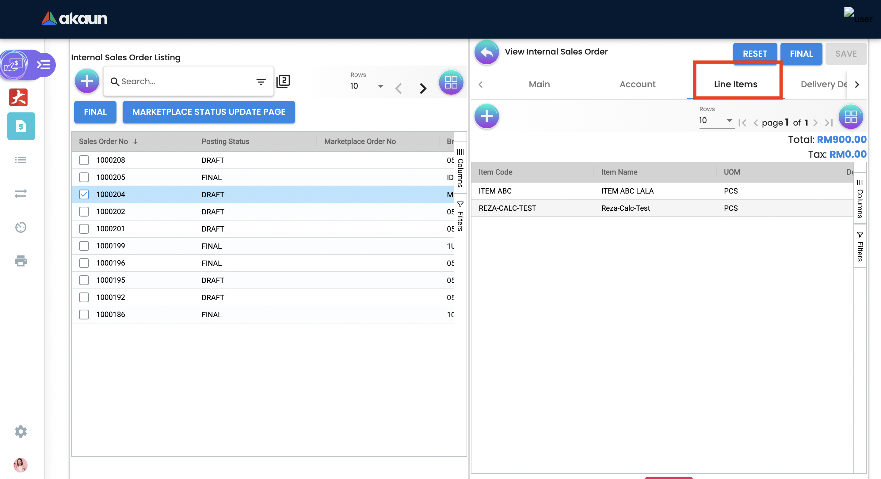Image resolution: width=881 pixels, height=479 pixels.
Task: Click in the Search input field
Action: (x=185, y=82)
